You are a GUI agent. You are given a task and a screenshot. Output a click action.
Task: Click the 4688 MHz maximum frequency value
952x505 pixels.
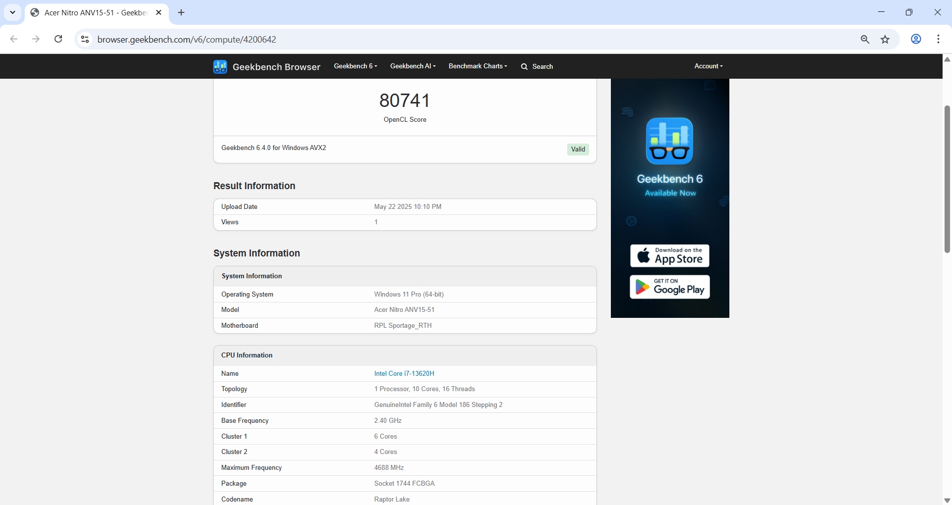pos(389,468)
